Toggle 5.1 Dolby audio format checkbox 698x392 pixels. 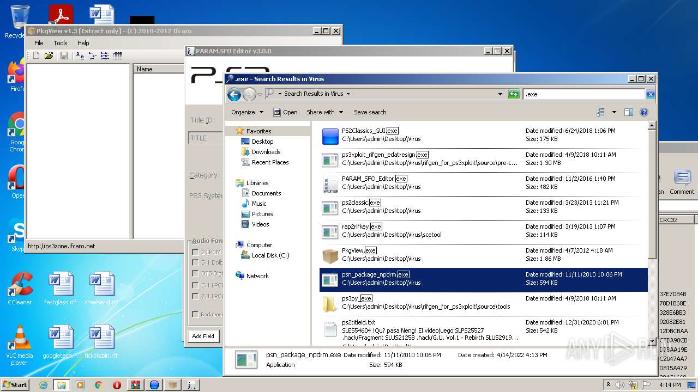tap(196, 262)
